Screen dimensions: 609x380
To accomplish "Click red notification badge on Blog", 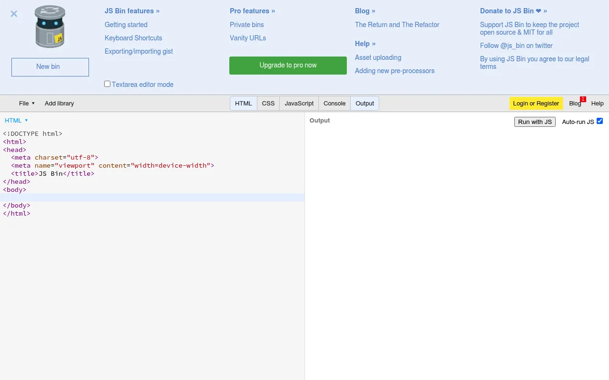I will [x=583, y=99].
